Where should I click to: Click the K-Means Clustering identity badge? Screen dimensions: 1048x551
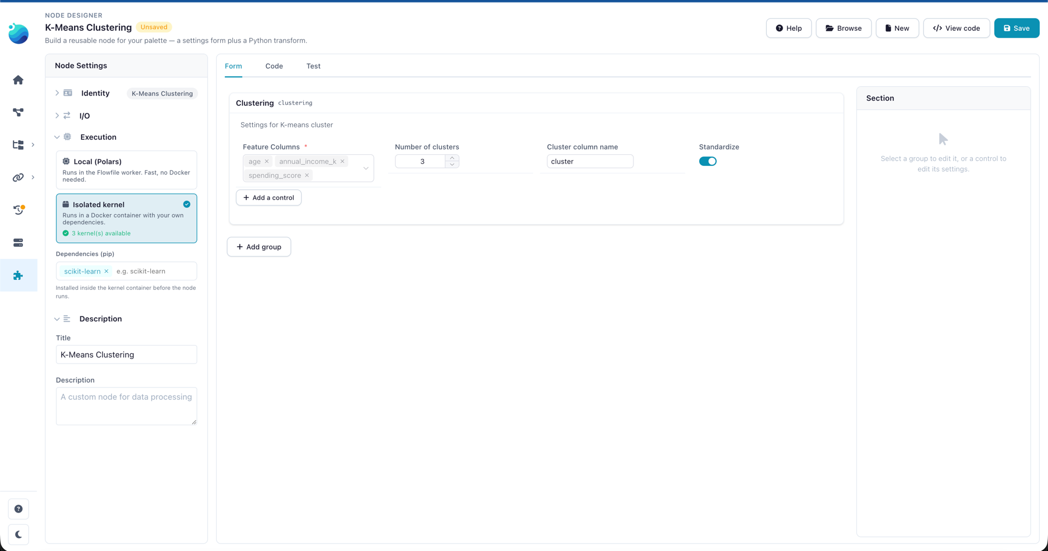(162, 93)
